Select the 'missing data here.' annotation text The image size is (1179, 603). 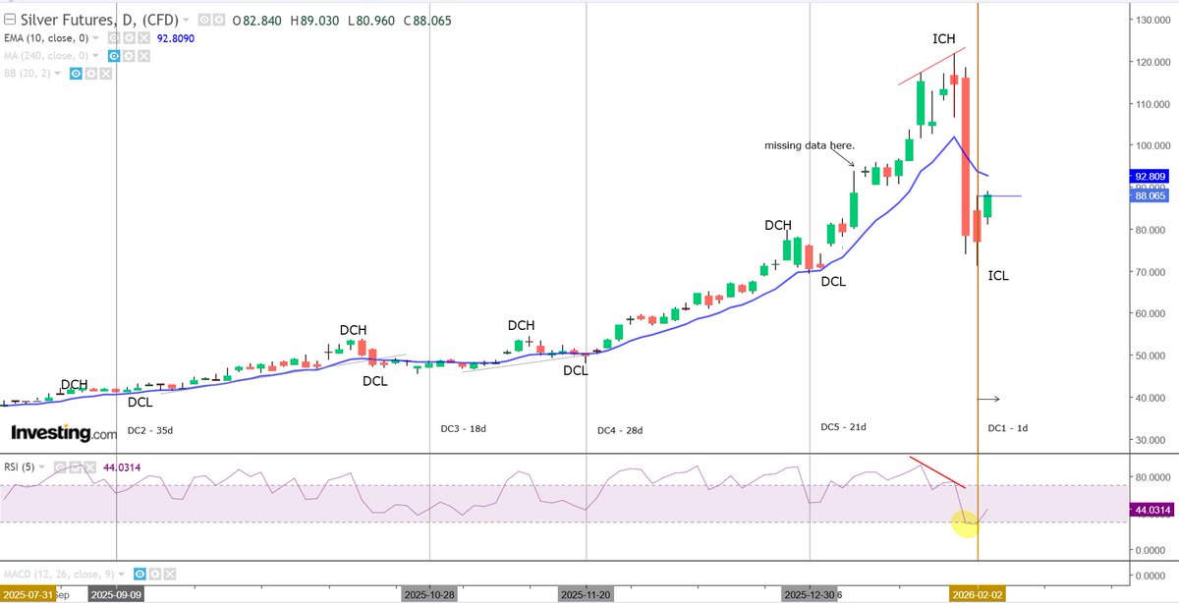coord(810,145)
